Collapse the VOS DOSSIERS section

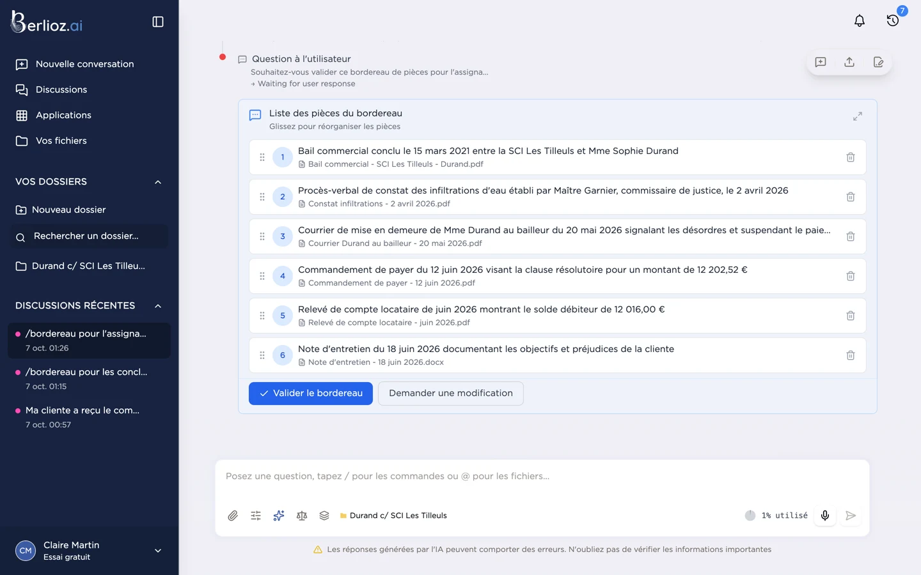pyautogui.click(x=158, y=182)
